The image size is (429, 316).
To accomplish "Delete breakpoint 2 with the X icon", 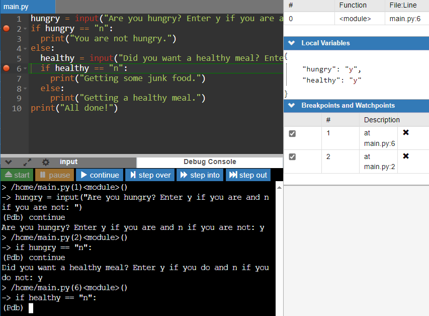I will coord(406,156).
